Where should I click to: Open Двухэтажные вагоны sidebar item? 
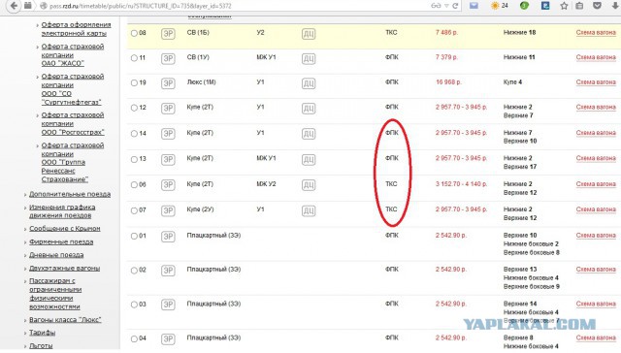coord(65,269)
